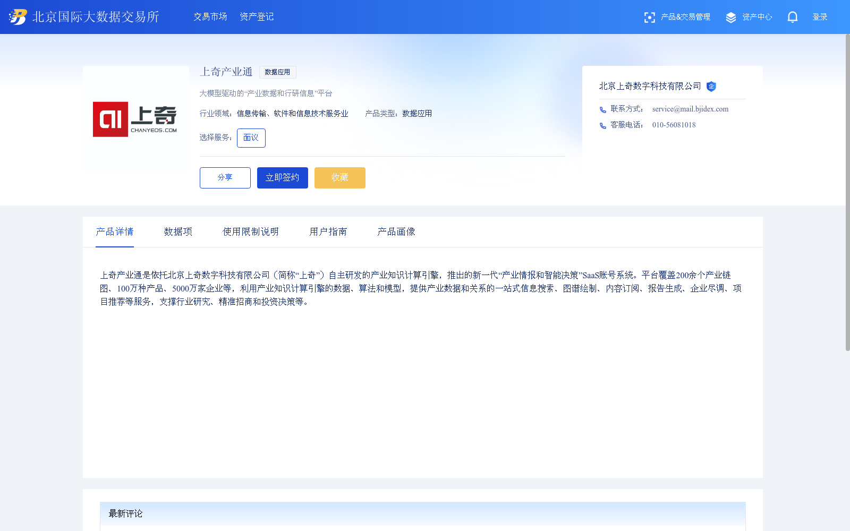Screen dimensions: 850x531
Task: Open 交易市场 in the top navigation
Action: pos(210,17)
